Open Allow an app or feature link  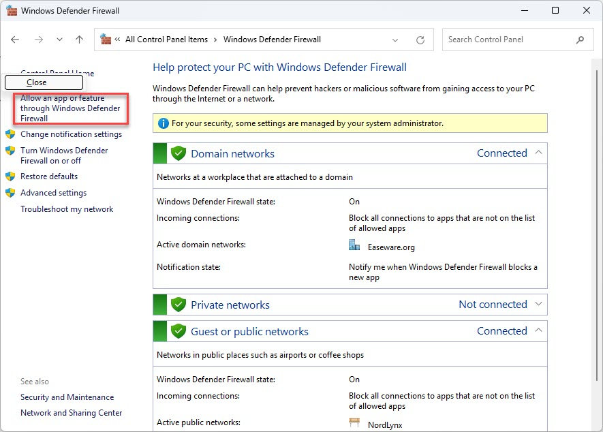pyautogui.click(x=70, y=108)
